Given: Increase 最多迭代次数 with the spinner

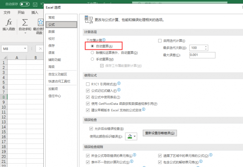Looking at the screenshot, I should pos(206,46).
